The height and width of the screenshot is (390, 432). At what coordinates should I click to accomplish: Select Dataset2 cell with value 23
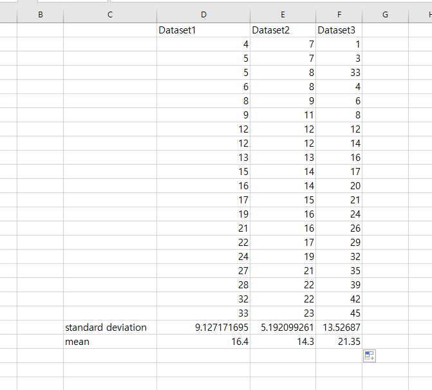283,313
